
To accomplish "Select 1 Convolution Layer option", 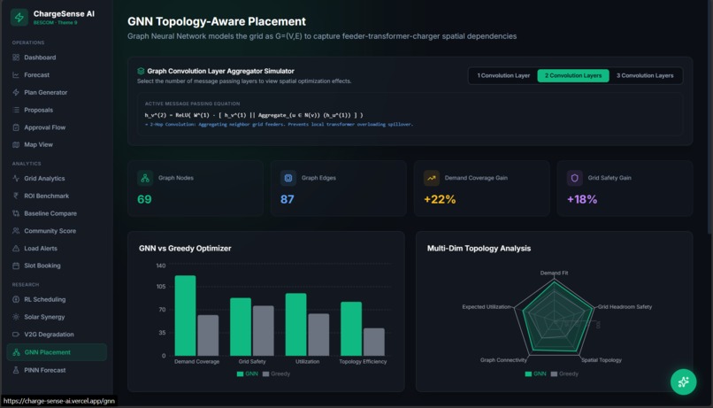I will pos(503,75).
